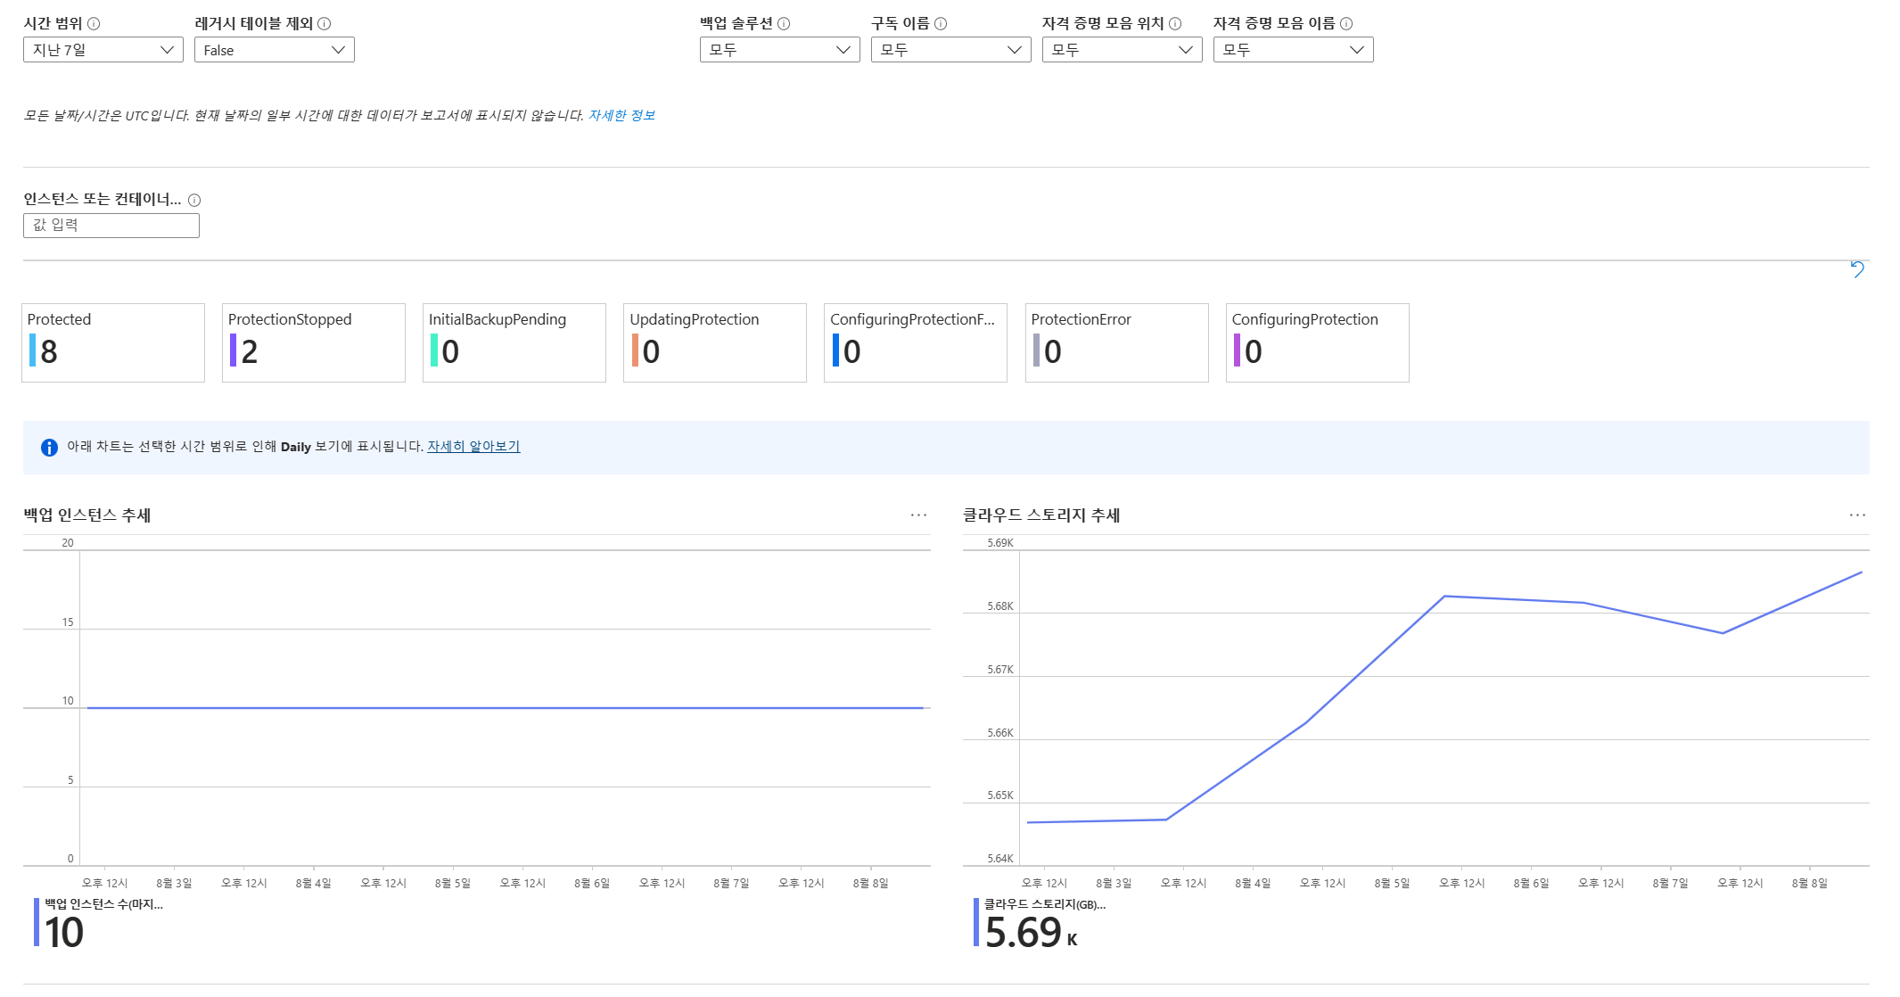Screen dimensions: 1900x997
Task: Click the 값 입력 text field
Action: [x=111, y=226]
